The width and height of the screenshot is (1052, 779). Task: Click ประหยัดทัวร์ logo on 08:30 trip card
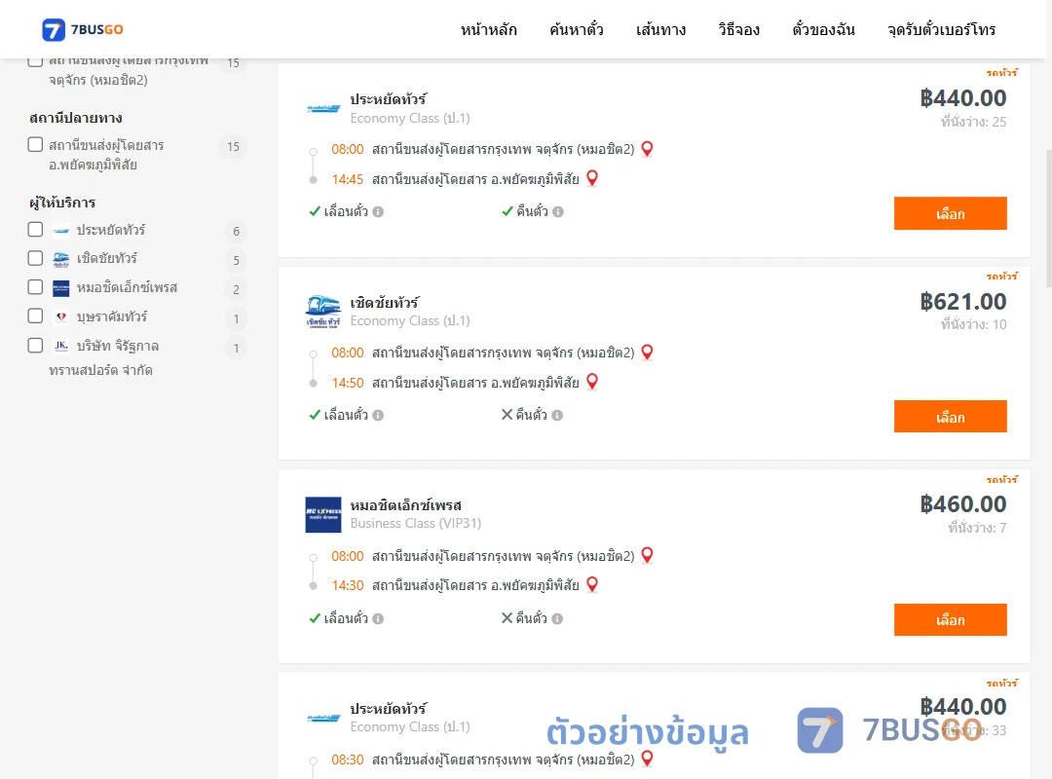pos(323,718)
